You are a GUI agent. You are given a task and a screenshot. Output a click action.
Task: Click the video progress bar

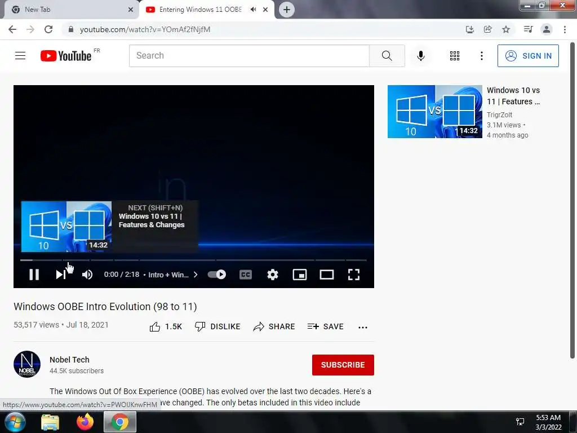tap(194, 260)
